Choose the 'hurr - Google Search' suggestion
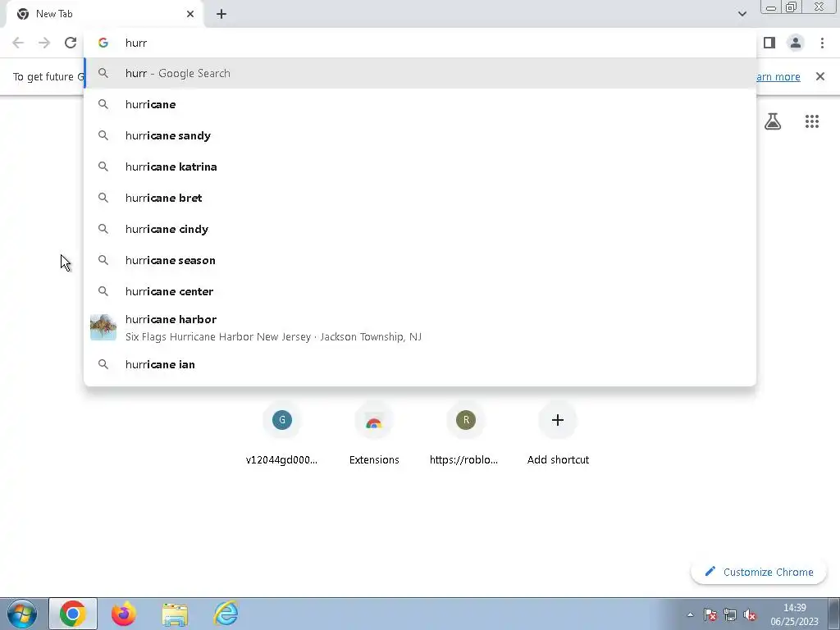840x630 pixels. pyautogui.click(x=420, y=73)
